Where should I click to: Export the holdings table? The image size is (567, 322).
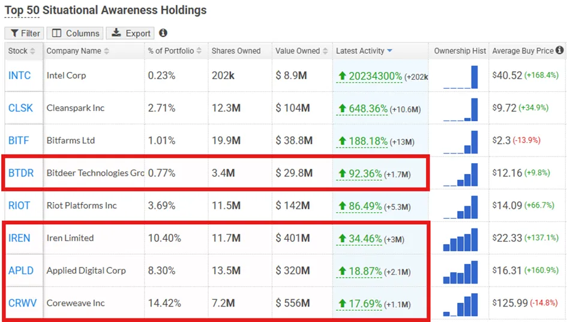(x=130, y=33)
